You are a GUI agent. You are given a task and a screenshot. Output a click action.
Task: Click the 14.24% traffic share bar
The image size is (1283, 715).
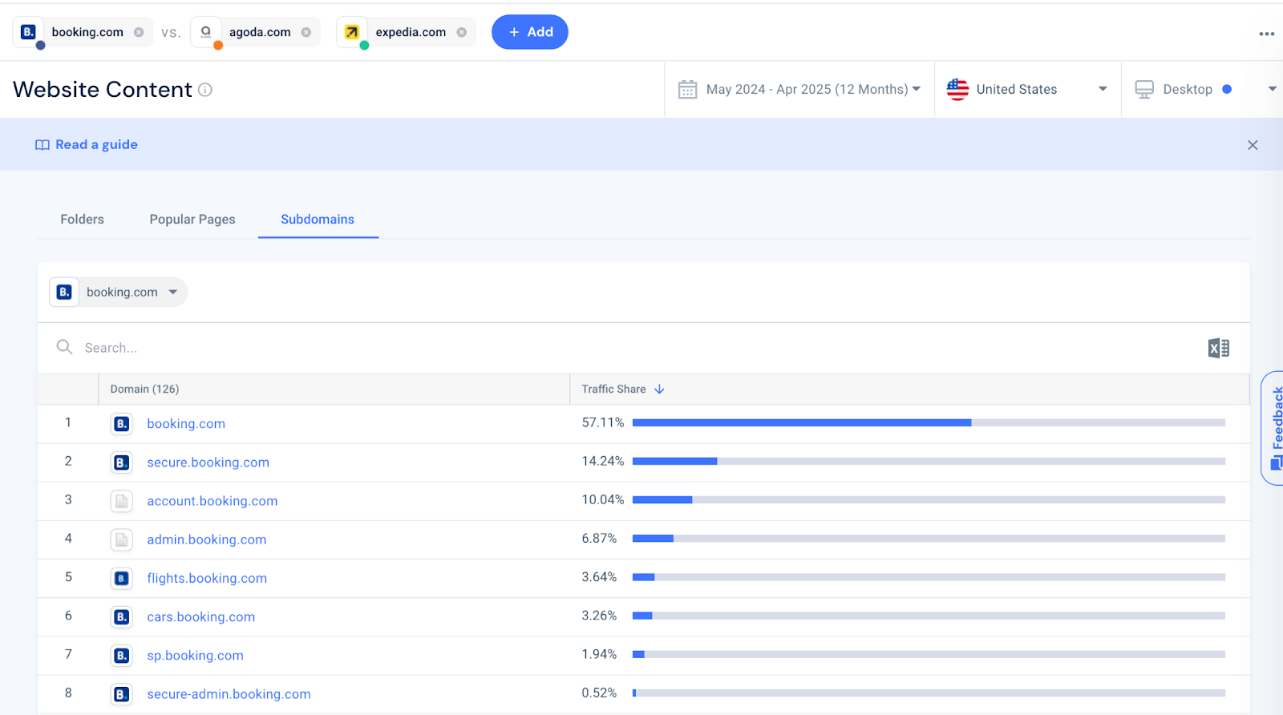(929, 461)
